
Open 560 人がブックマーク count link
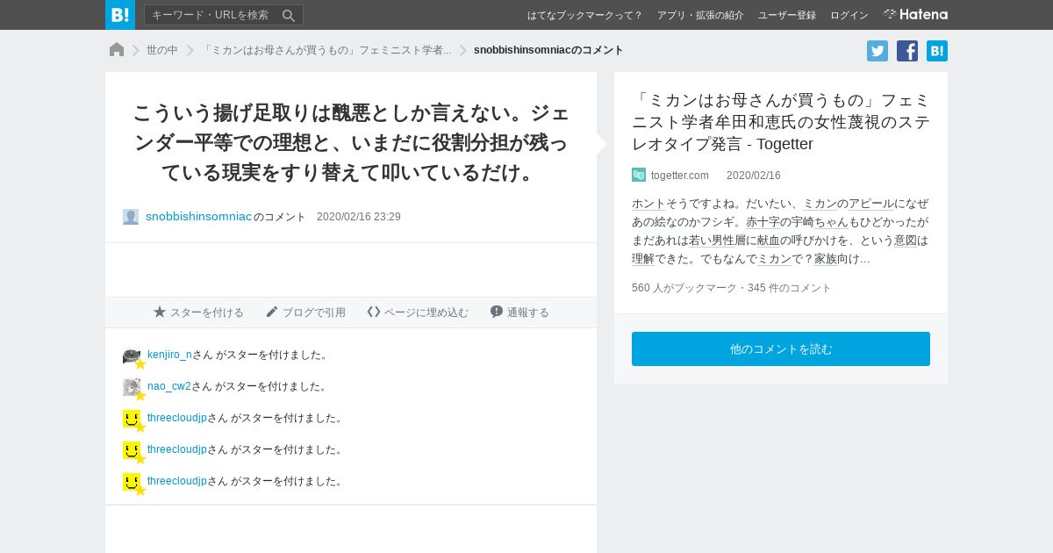[684, 288]
